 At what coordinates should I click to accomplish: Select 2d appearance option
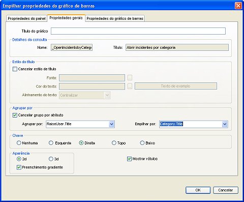point(19,159)
